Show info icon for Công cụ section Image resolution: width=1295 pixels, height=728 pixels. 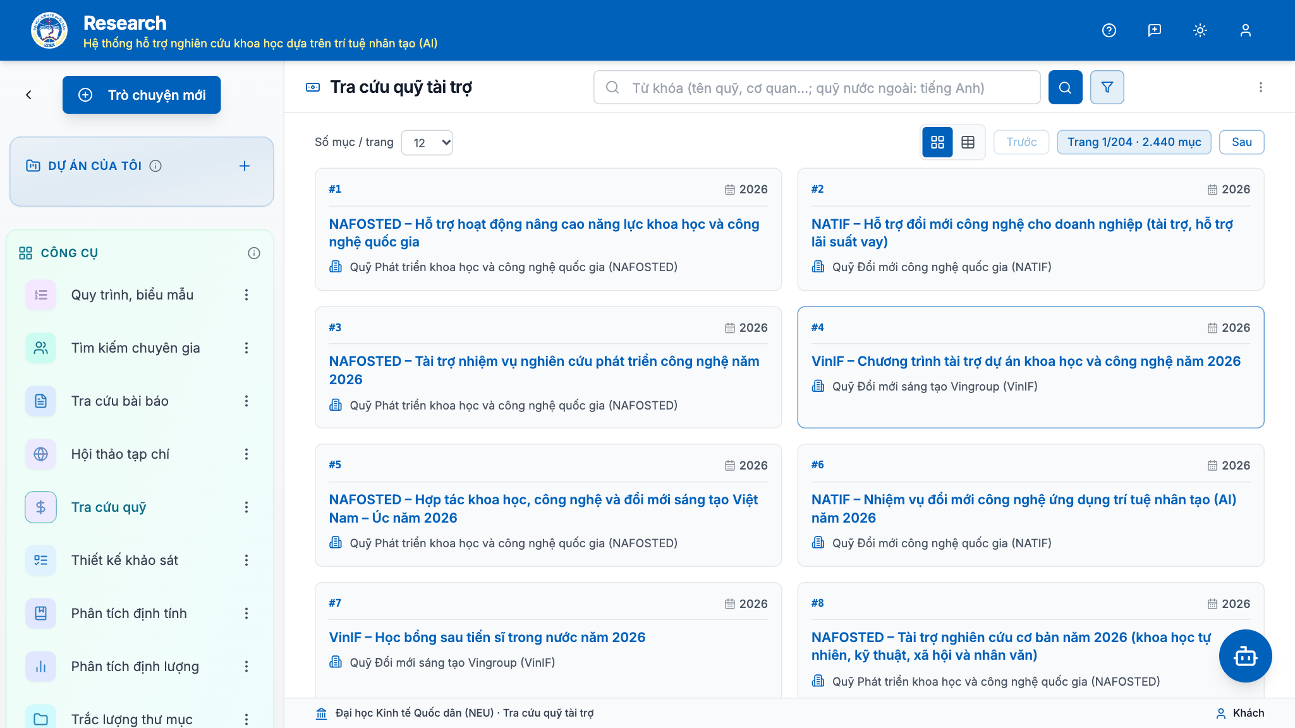(254, 253)
